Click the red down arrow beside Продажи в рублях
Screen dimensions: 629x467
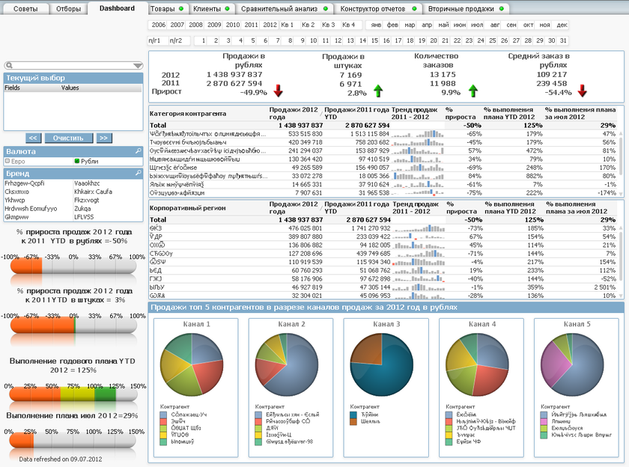[x=278, y=91]
